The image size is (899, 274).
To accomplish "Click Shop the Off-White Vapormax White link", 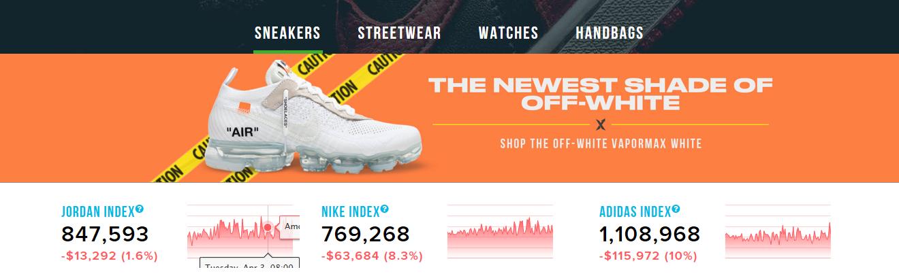I will [x=601, y=144].
